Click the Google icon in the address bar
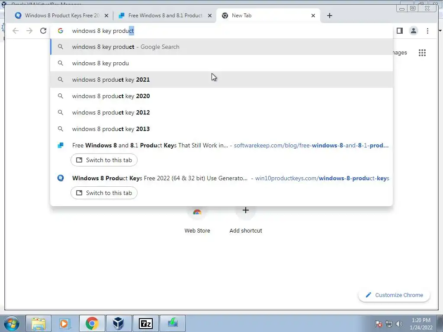 (x=61, y=31)
